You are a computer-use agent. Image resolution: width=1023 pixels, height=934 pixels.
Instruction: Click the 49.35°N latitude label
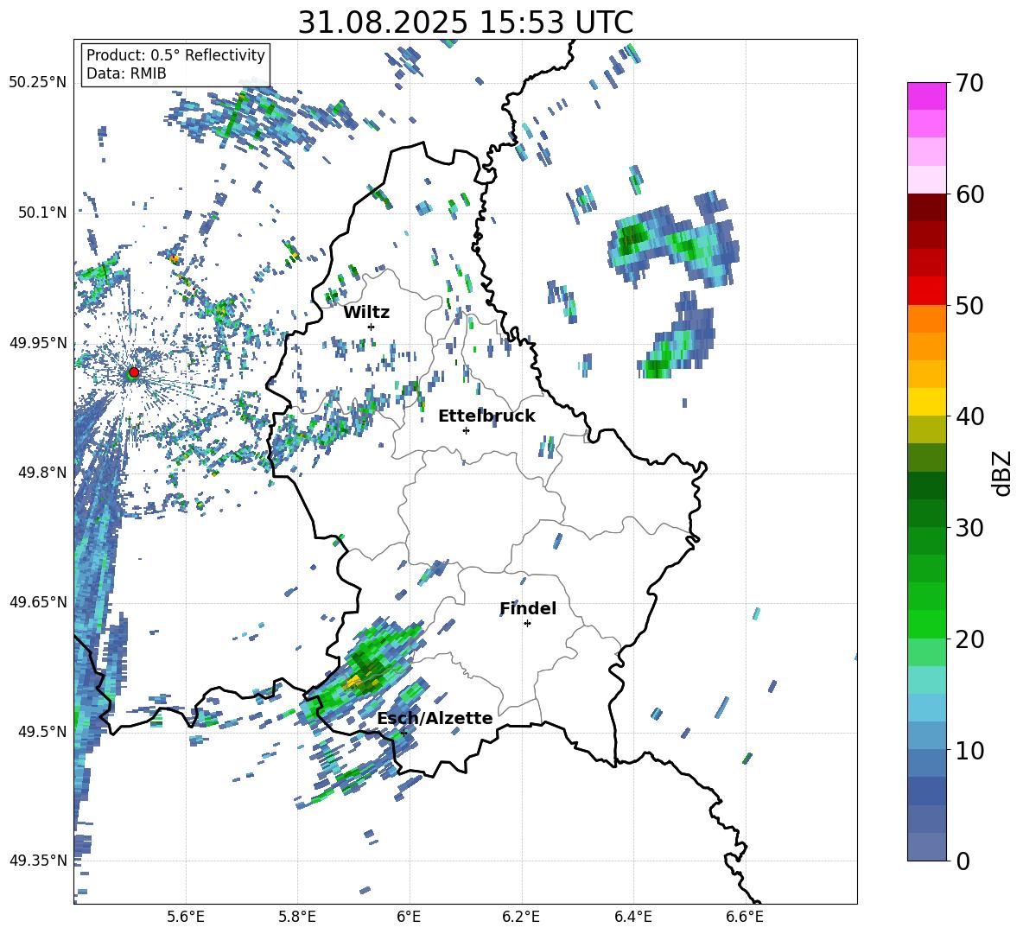click(x=39, y=861)
